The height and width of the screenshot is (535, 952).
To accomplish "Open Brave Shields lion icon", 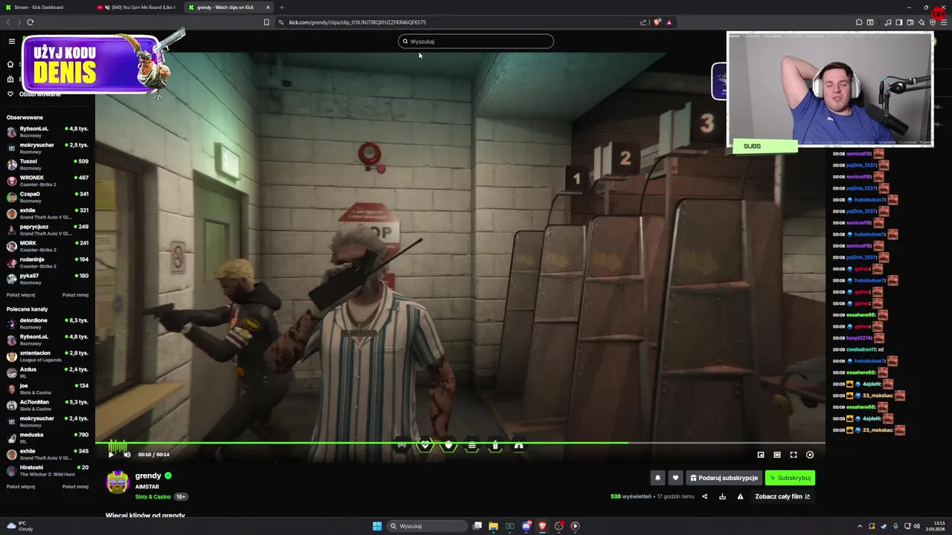I will tap(657, 22).
